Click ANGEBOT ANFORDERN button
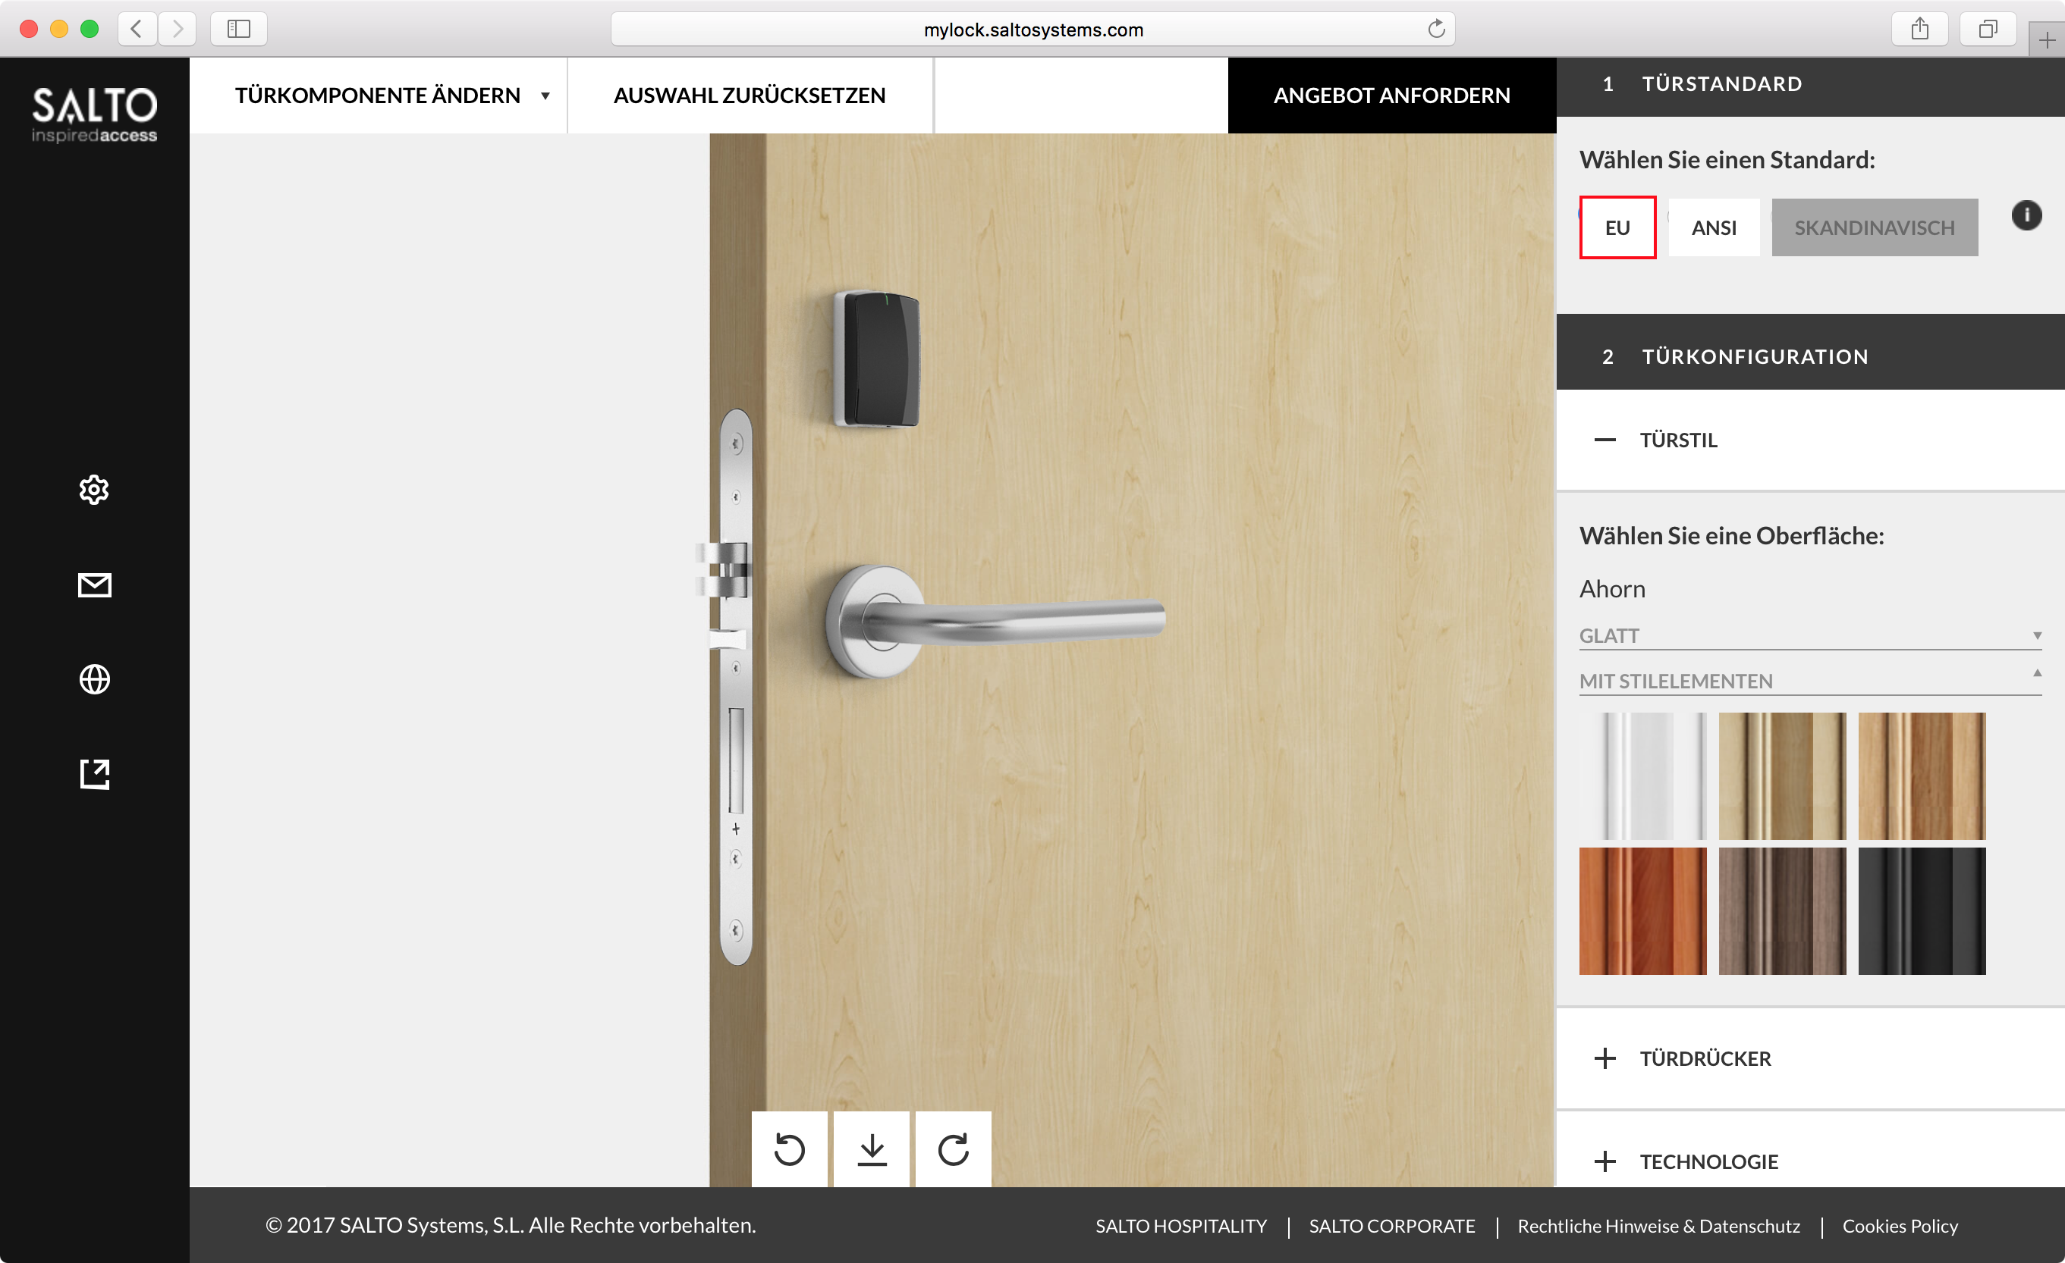The image size is (2065, 1263). tap(1392, 96)
